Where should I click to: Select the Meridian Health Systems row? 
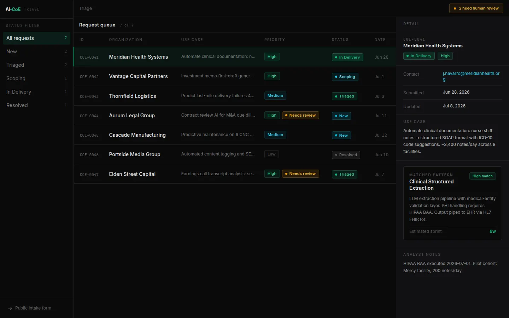[x=235, y=57]
